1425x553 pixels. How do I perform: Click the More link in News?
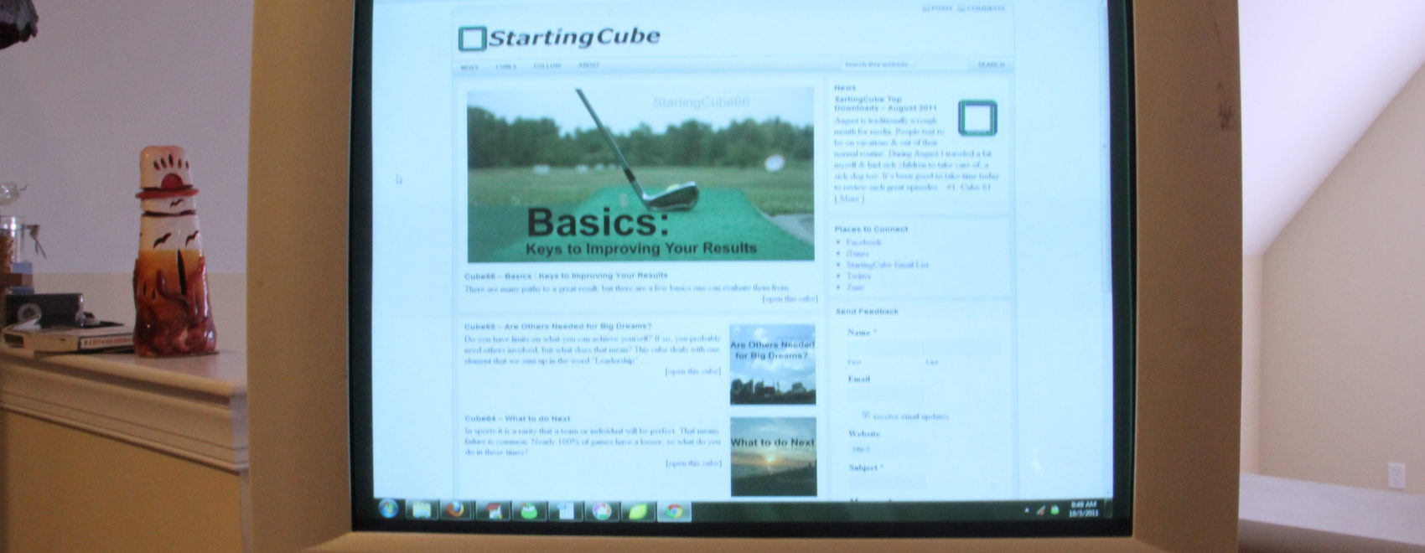coord(849,199)
